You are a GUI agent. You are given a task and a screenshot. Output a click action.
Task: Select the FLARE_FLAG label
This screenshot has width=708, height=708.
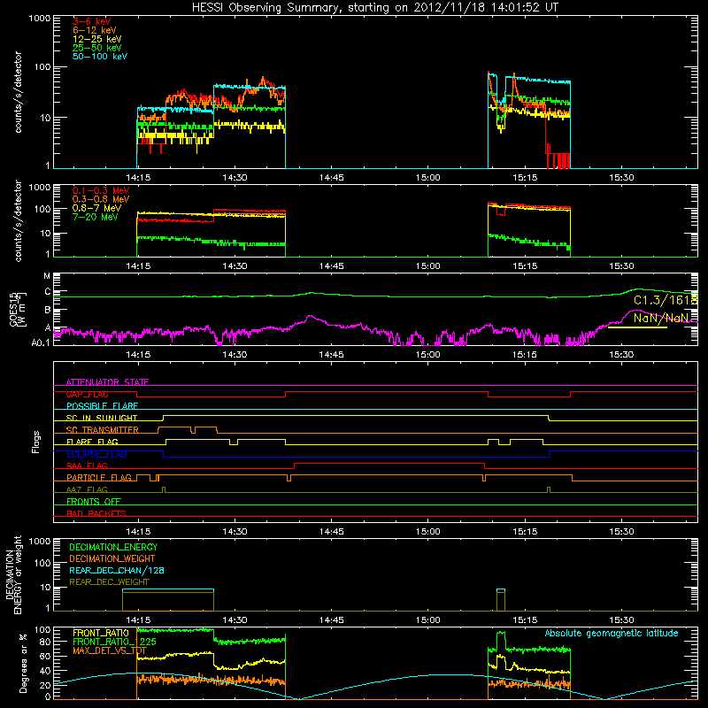tap(92, 442)
